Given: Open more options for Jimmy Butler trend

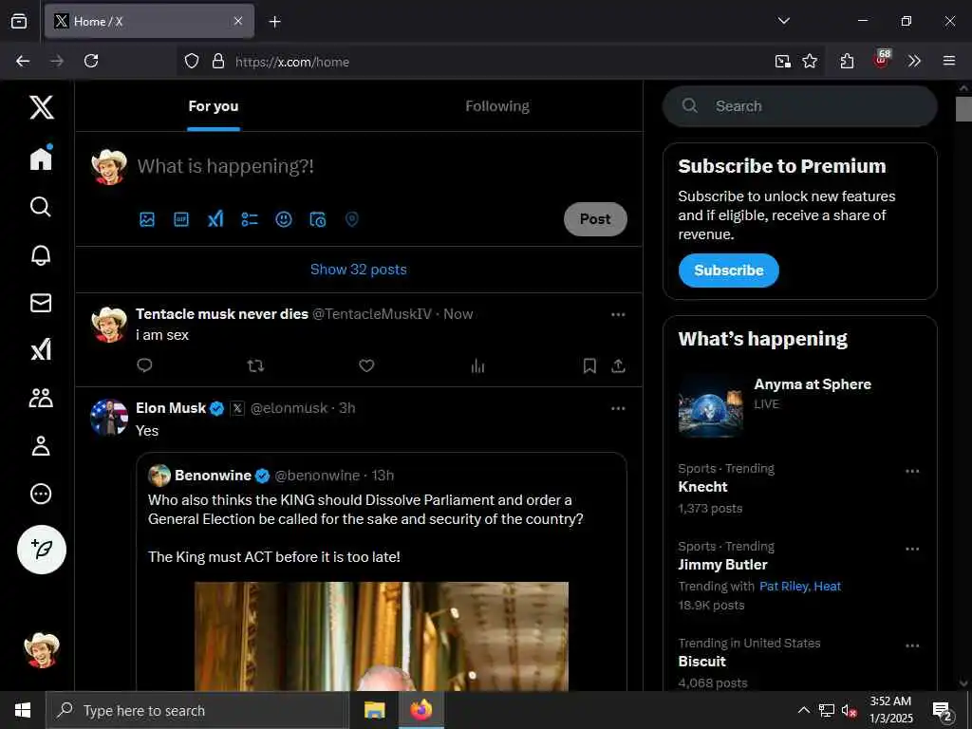Looking at the screenshot, I should click(912, 550).
